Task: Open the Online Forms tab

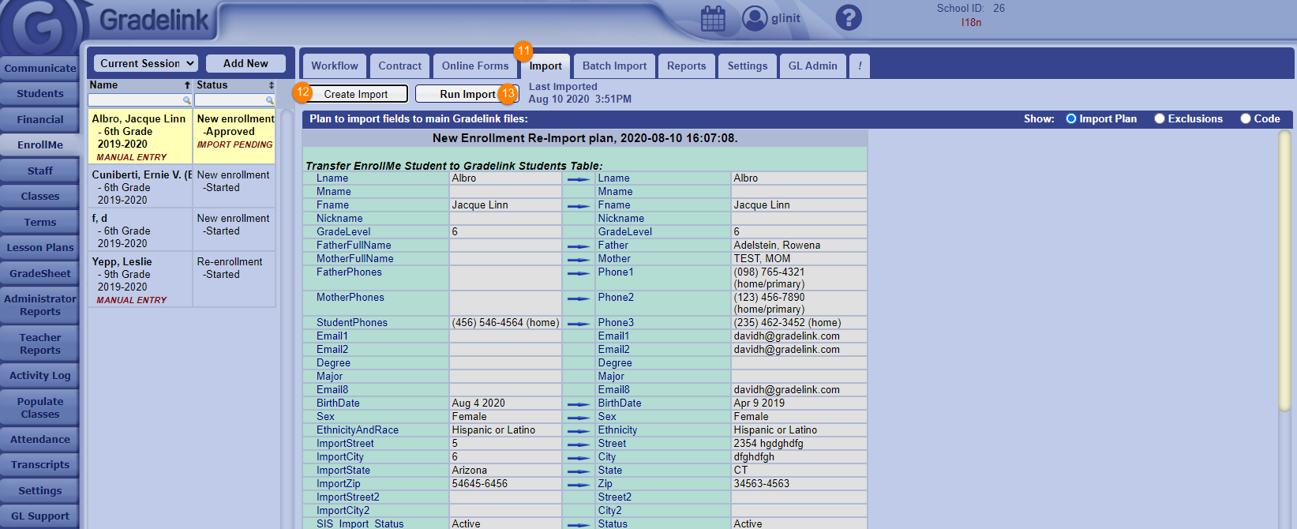Action: [475, 66]
